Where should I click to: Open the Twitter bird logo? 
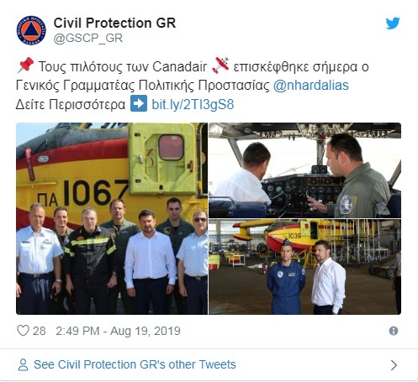point(393,24)
